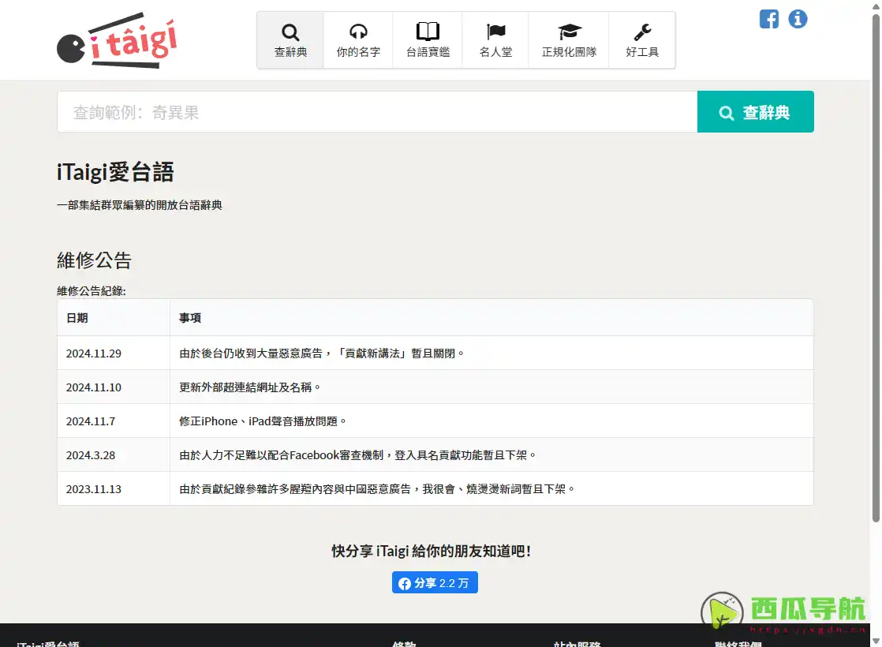This screenshot has height=647, width=882.
Task: Select the flag icon for 名人堂
Action: coord(495,30)
